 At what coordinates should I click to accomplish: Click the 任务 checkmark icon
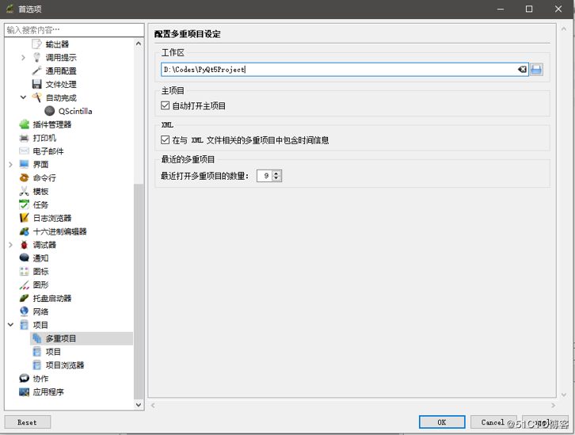[x=25, y=204]
